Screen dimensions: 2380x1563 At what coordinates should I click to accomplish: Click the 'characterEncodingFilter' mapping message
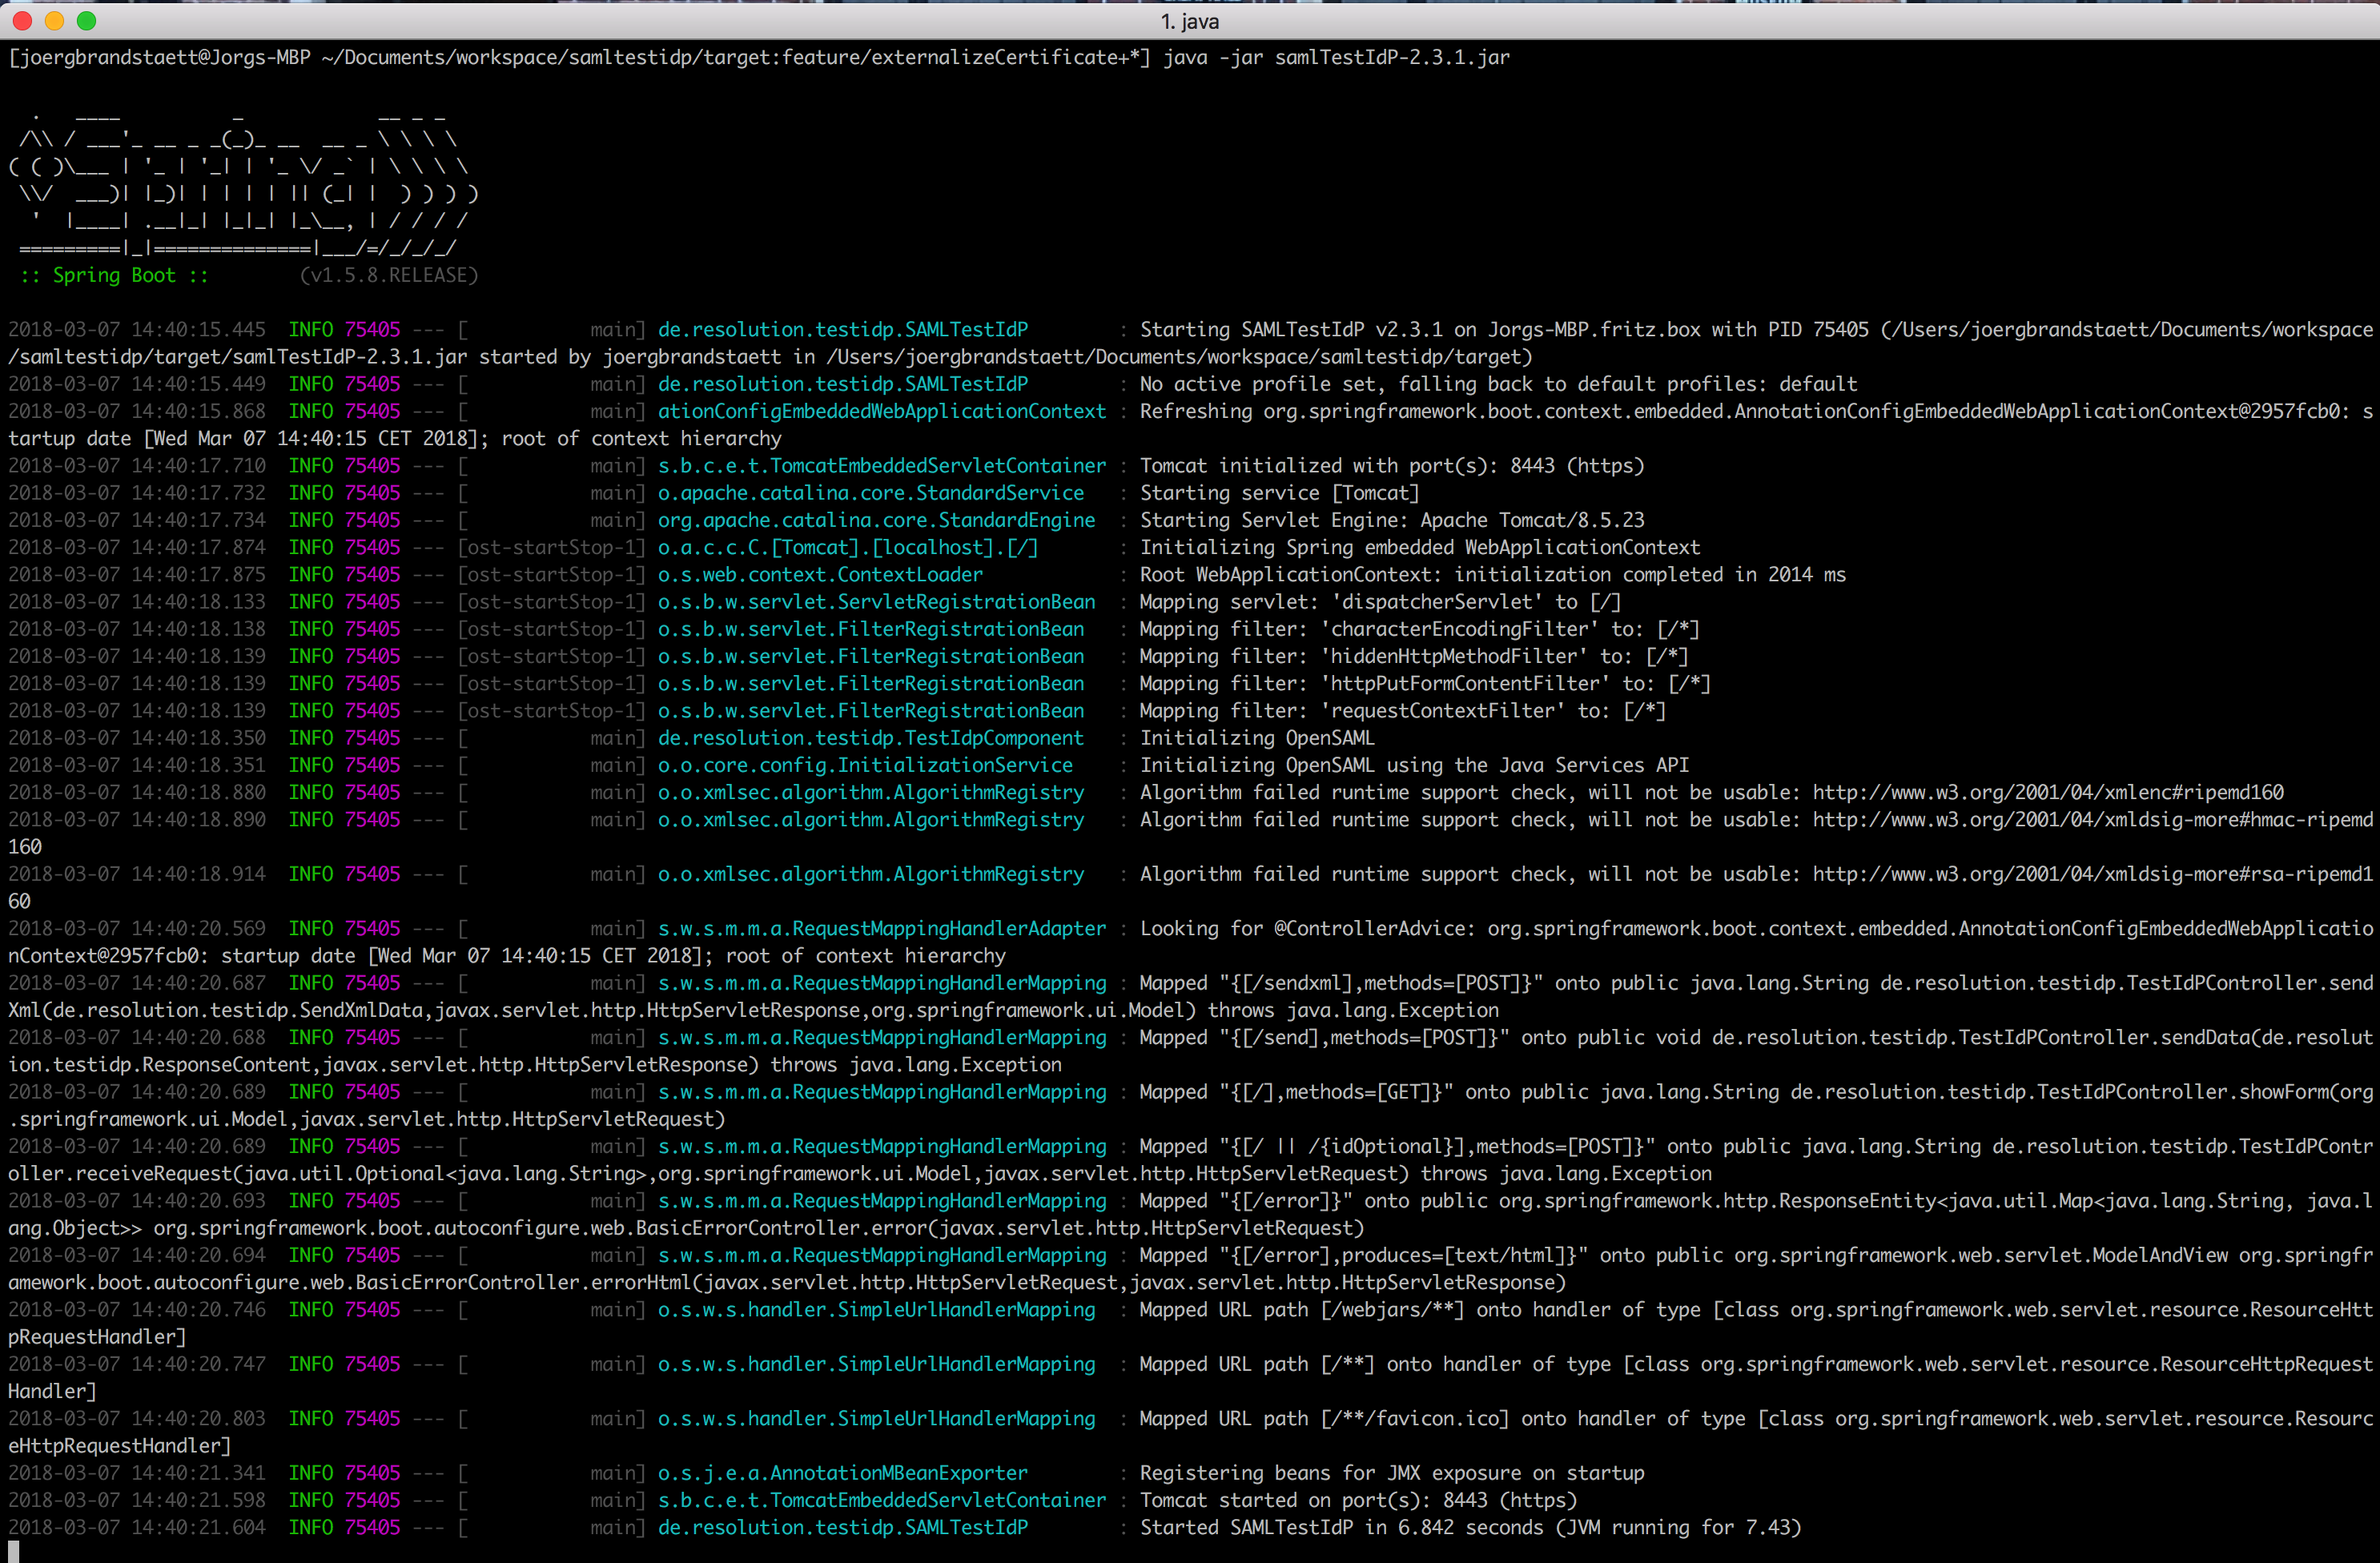(1420, 629)
